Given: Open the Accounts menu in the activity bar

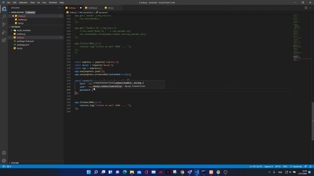Looking at the screenshot, I should click(x=4, y=153).
